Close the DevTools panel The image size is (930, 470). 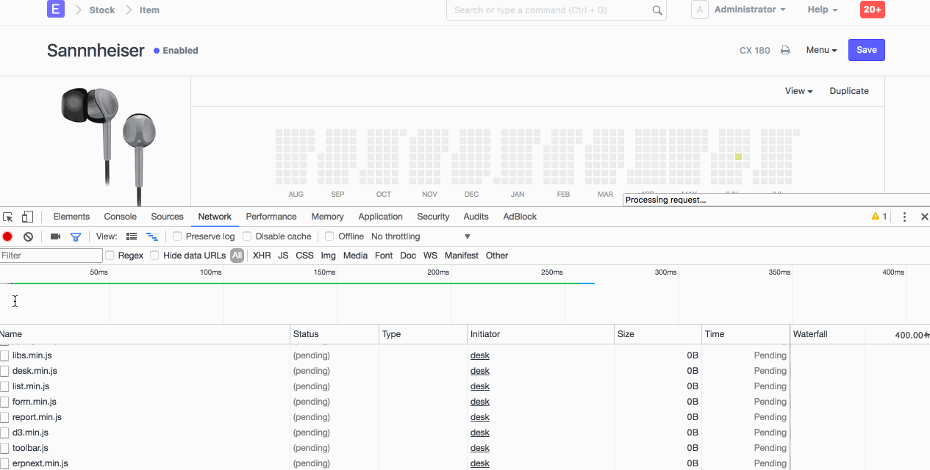(x=925, y=217)
